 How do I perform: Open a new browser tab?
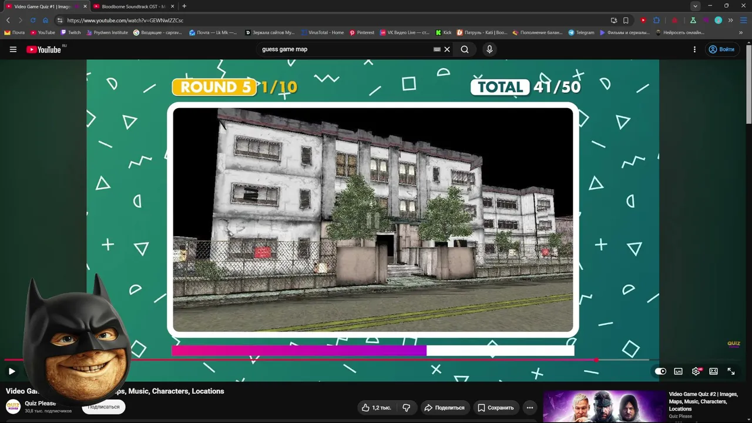click(x=184, y=6)
